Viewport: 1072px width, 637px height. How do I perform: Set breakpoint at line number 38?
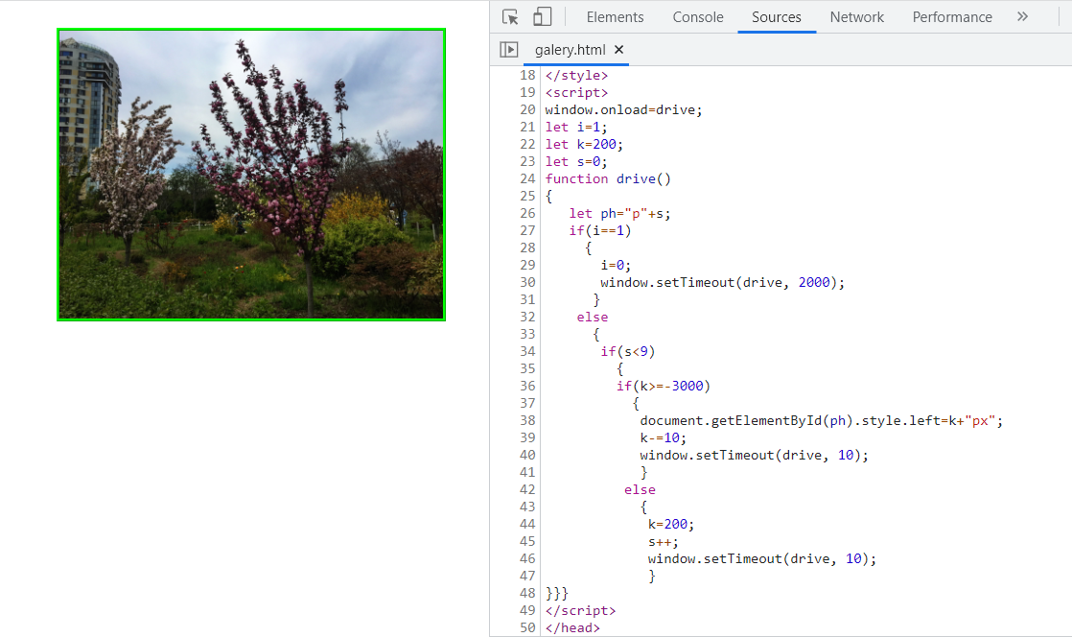[526, 421]
